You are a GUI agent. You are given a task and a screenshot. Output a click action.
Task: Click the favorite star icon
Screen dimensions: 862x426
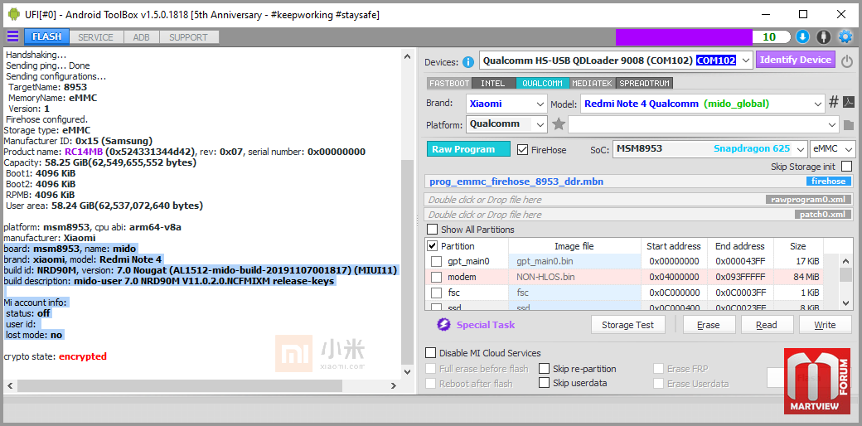pyautogui.click(x=559, y=124)
